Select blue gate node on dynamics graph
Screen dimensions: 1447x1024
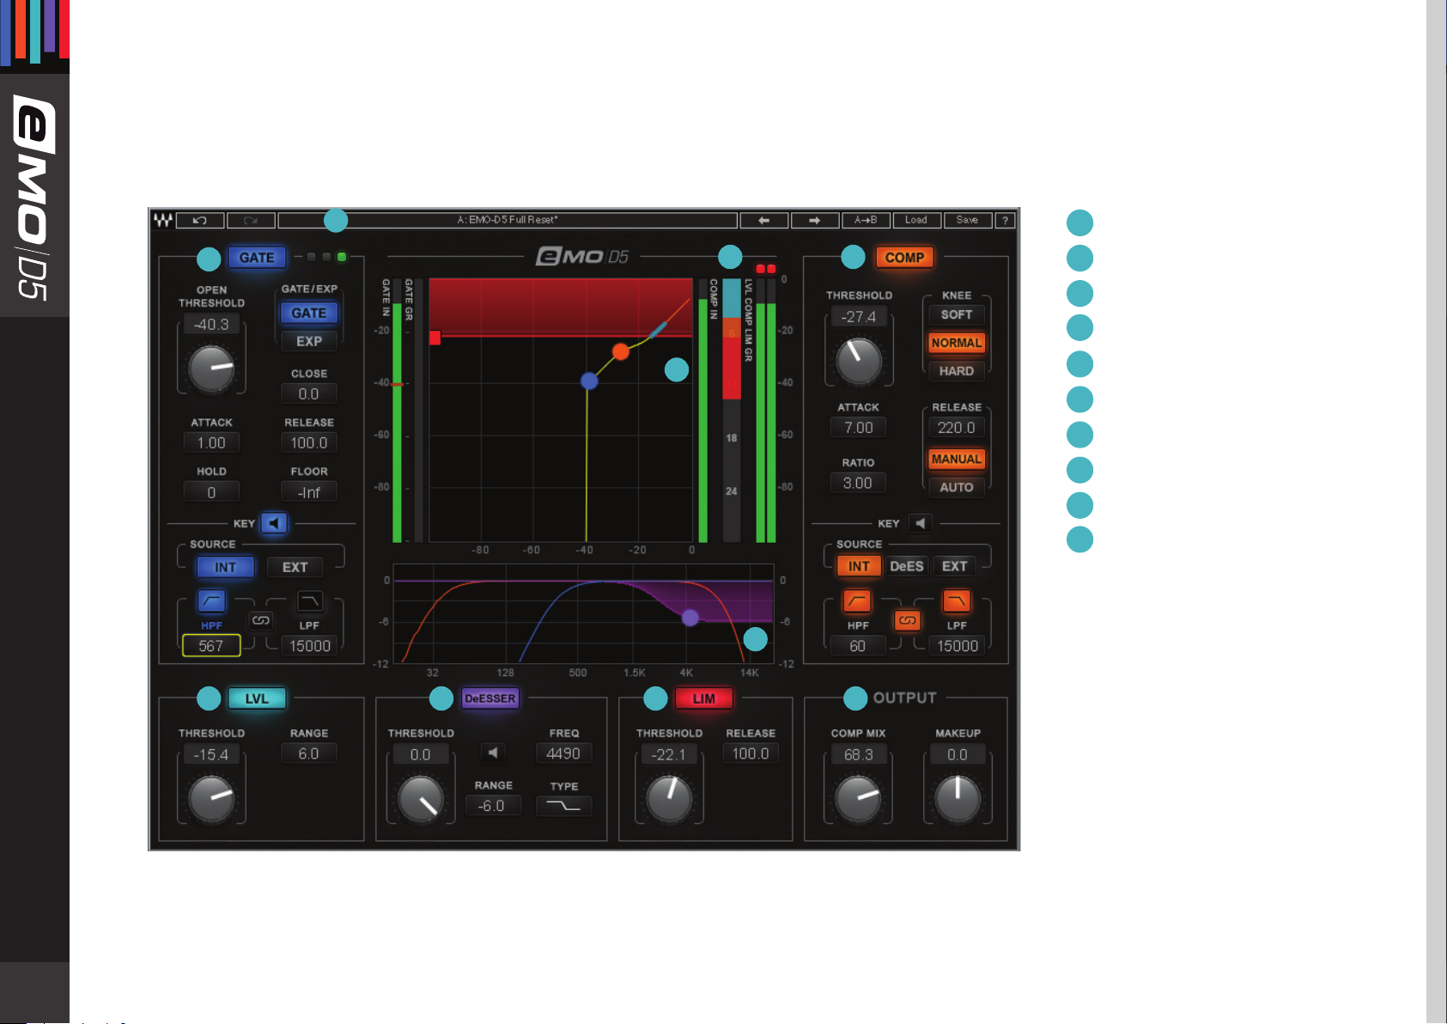tap(589, 381)
